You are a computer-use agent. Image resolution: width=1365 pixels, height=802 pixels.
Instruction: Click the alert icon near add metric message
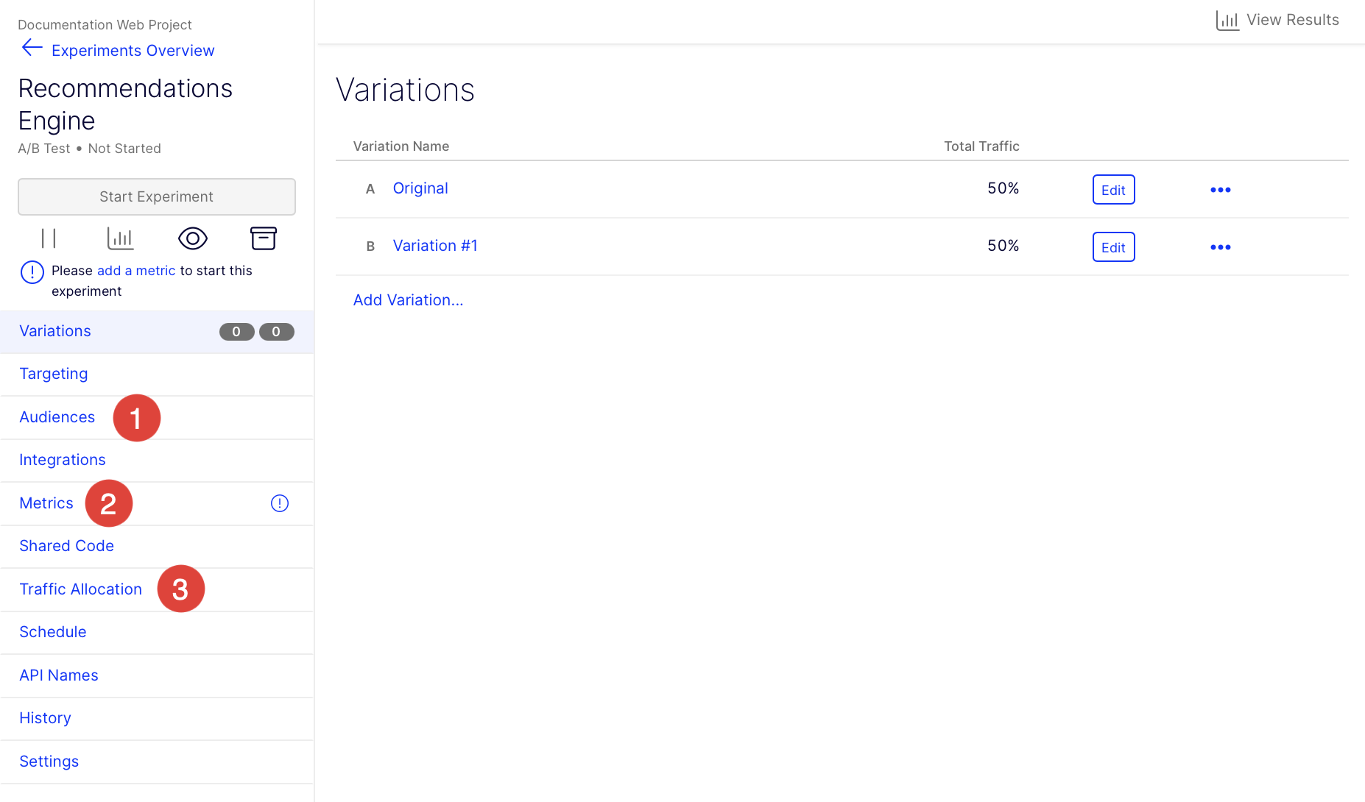coord(32,272)
